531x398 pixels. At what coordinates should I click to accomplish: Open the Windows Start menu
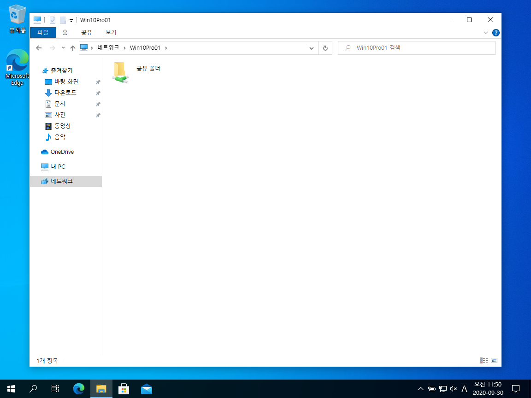(x=11, y=389)
